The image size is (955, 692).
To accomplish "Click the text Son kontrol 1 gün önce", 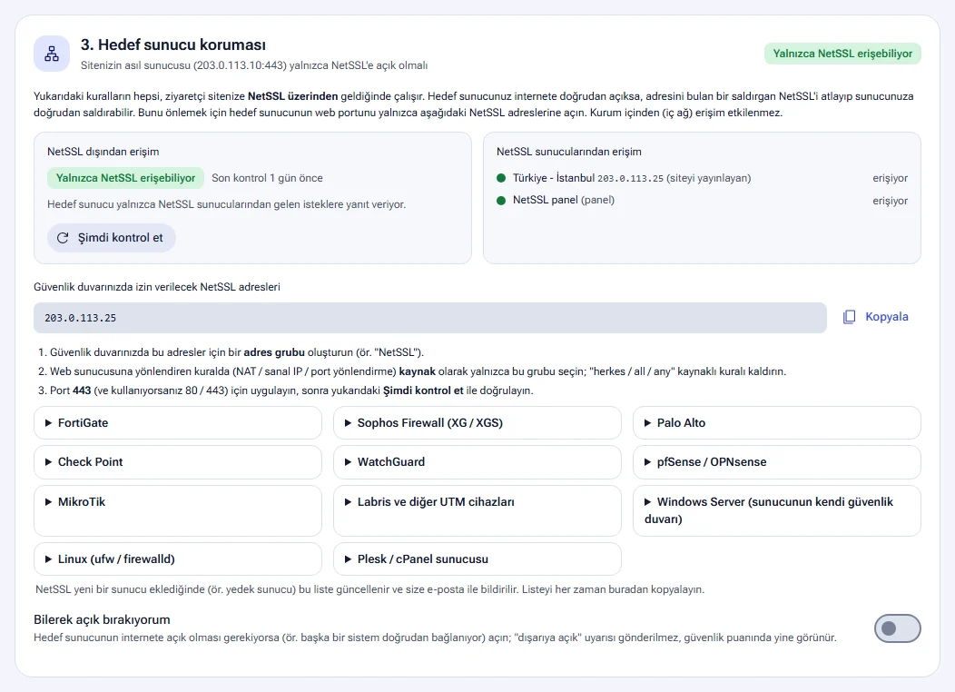I will click(x=268, y=178).
